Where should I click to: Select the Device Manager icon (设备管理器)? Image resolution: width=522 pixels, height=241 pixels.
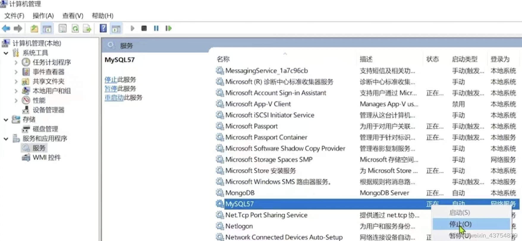tap(26, 110)
